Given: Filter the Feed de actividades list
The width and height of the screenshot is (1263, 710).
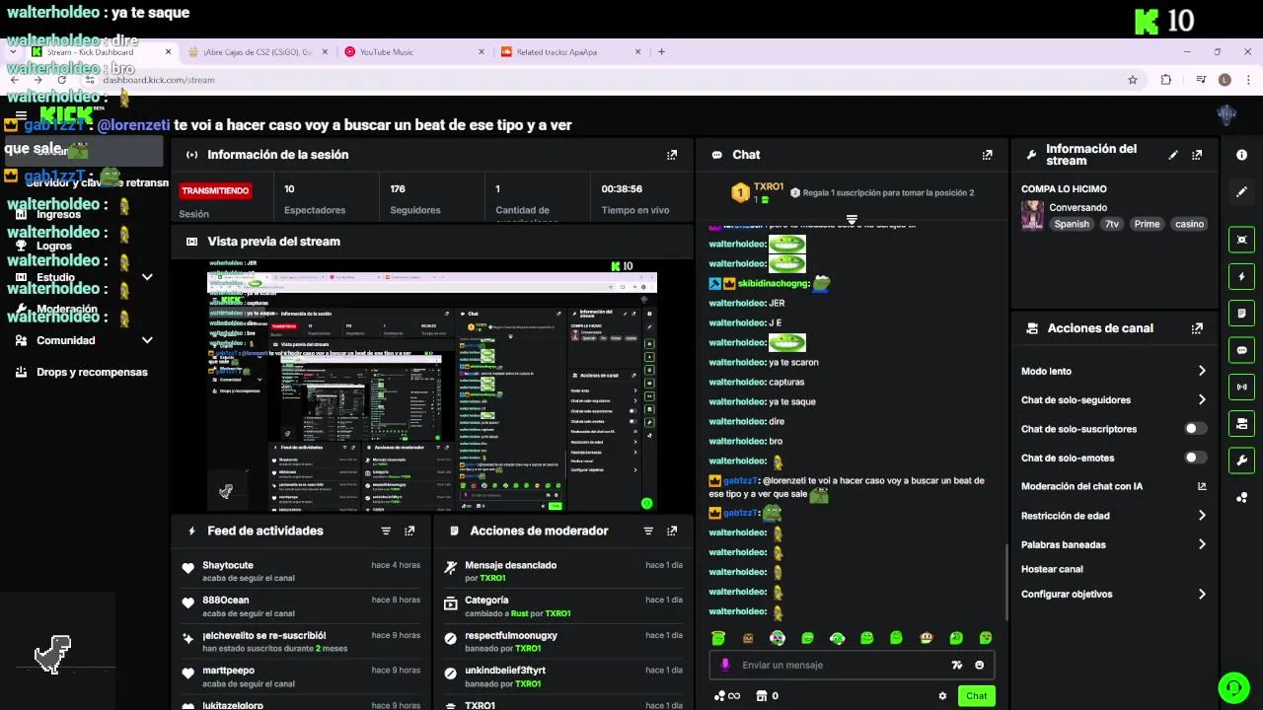Looking at the screenshot, I should coord(386,531).
